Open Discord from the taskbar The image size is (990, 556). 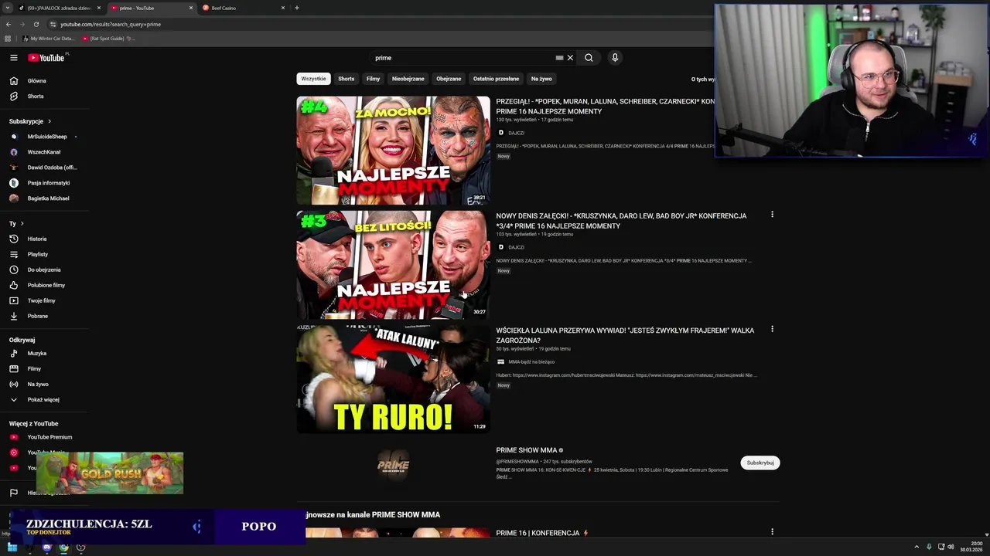[x=46, y=548]
